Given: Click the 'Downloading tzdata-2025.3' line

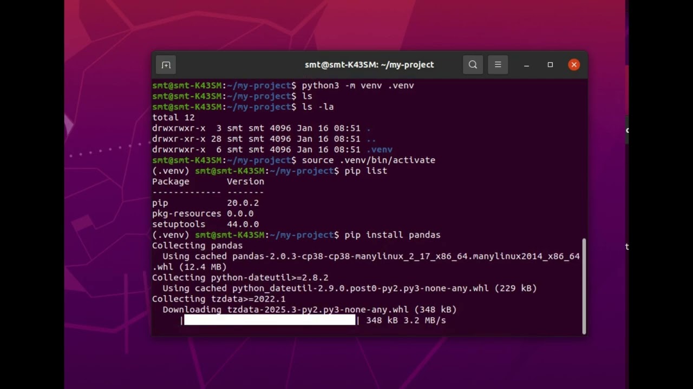Looking at the screenshot, I should pyautogui.click(x=310, y=310).
